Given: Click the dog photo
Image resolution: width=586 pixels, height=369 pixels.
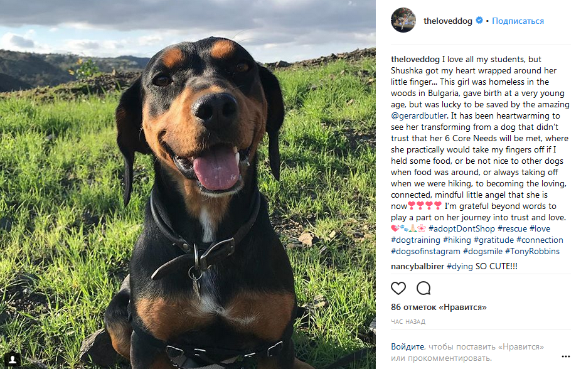Looking at the screenshot, I should click(x=188, y=184).
